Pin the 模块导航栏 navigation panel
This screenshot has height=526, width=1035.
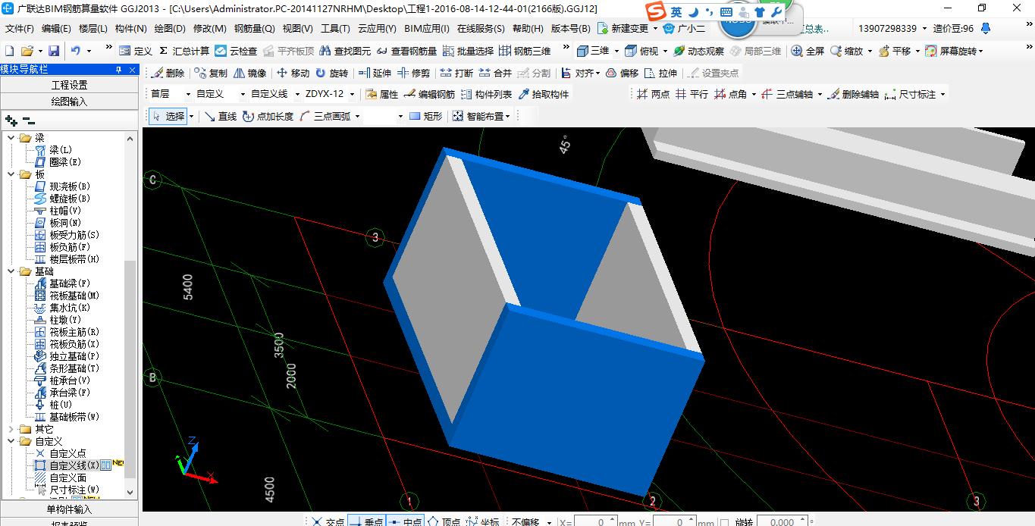point(118,69)
